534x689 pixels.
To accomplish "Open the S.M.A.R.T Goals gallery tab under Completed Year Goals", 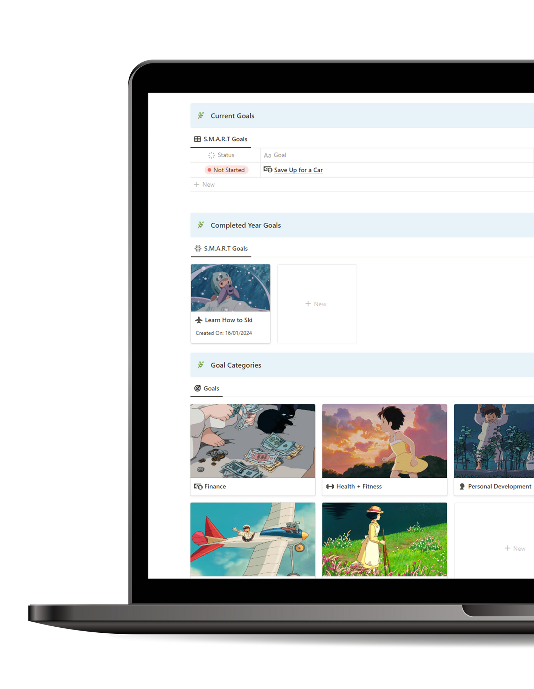I will tap(221, 248).
